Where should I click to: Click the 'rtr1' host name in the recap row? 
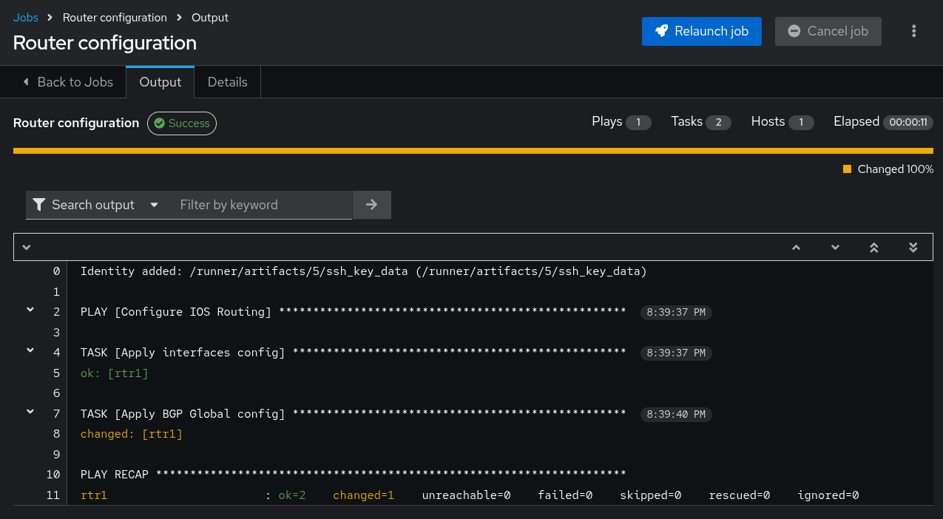(x=94, y=495)
